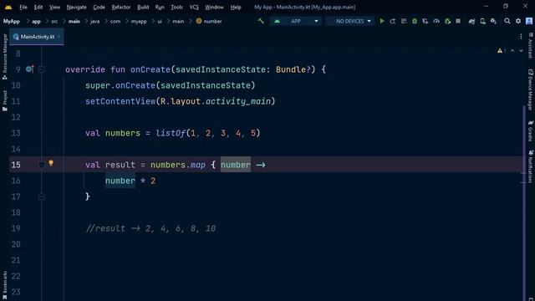Image resolution: width=535 pixels, height=301 pixels.
Task: Click Run with Coverage icon
Action: 425,21
